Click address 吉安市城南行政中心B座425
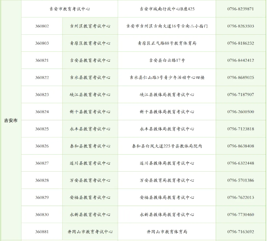 pos(167,9)
